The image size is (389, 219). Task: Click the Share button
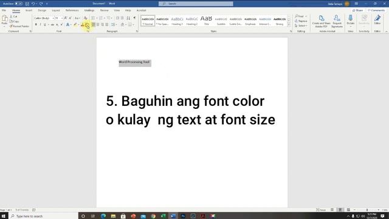(358, 10)
